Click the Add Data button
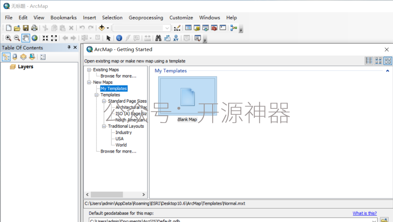This screenshot has height=222, width=393. coord(102,28)
